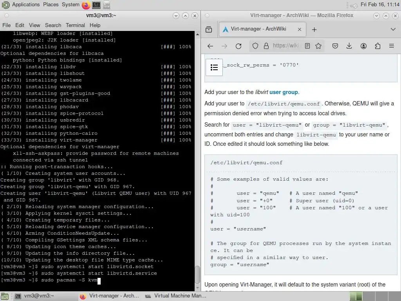Click the site security padlock icon

coord(266,46)
